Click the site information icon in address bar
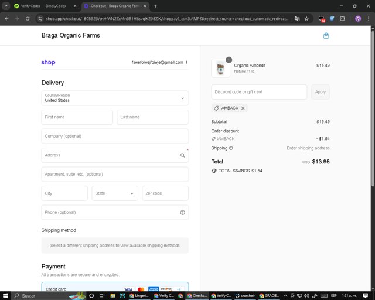Viewport: 375px width, 300px height. 40,19
